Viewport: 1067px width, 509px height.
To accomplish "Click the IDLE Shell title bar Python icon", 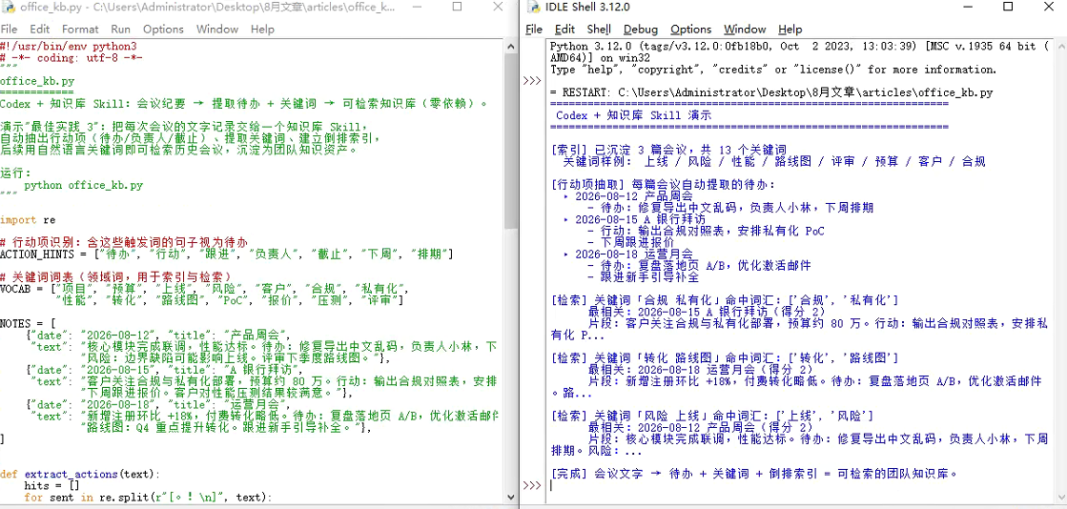I will coord(534,7).
